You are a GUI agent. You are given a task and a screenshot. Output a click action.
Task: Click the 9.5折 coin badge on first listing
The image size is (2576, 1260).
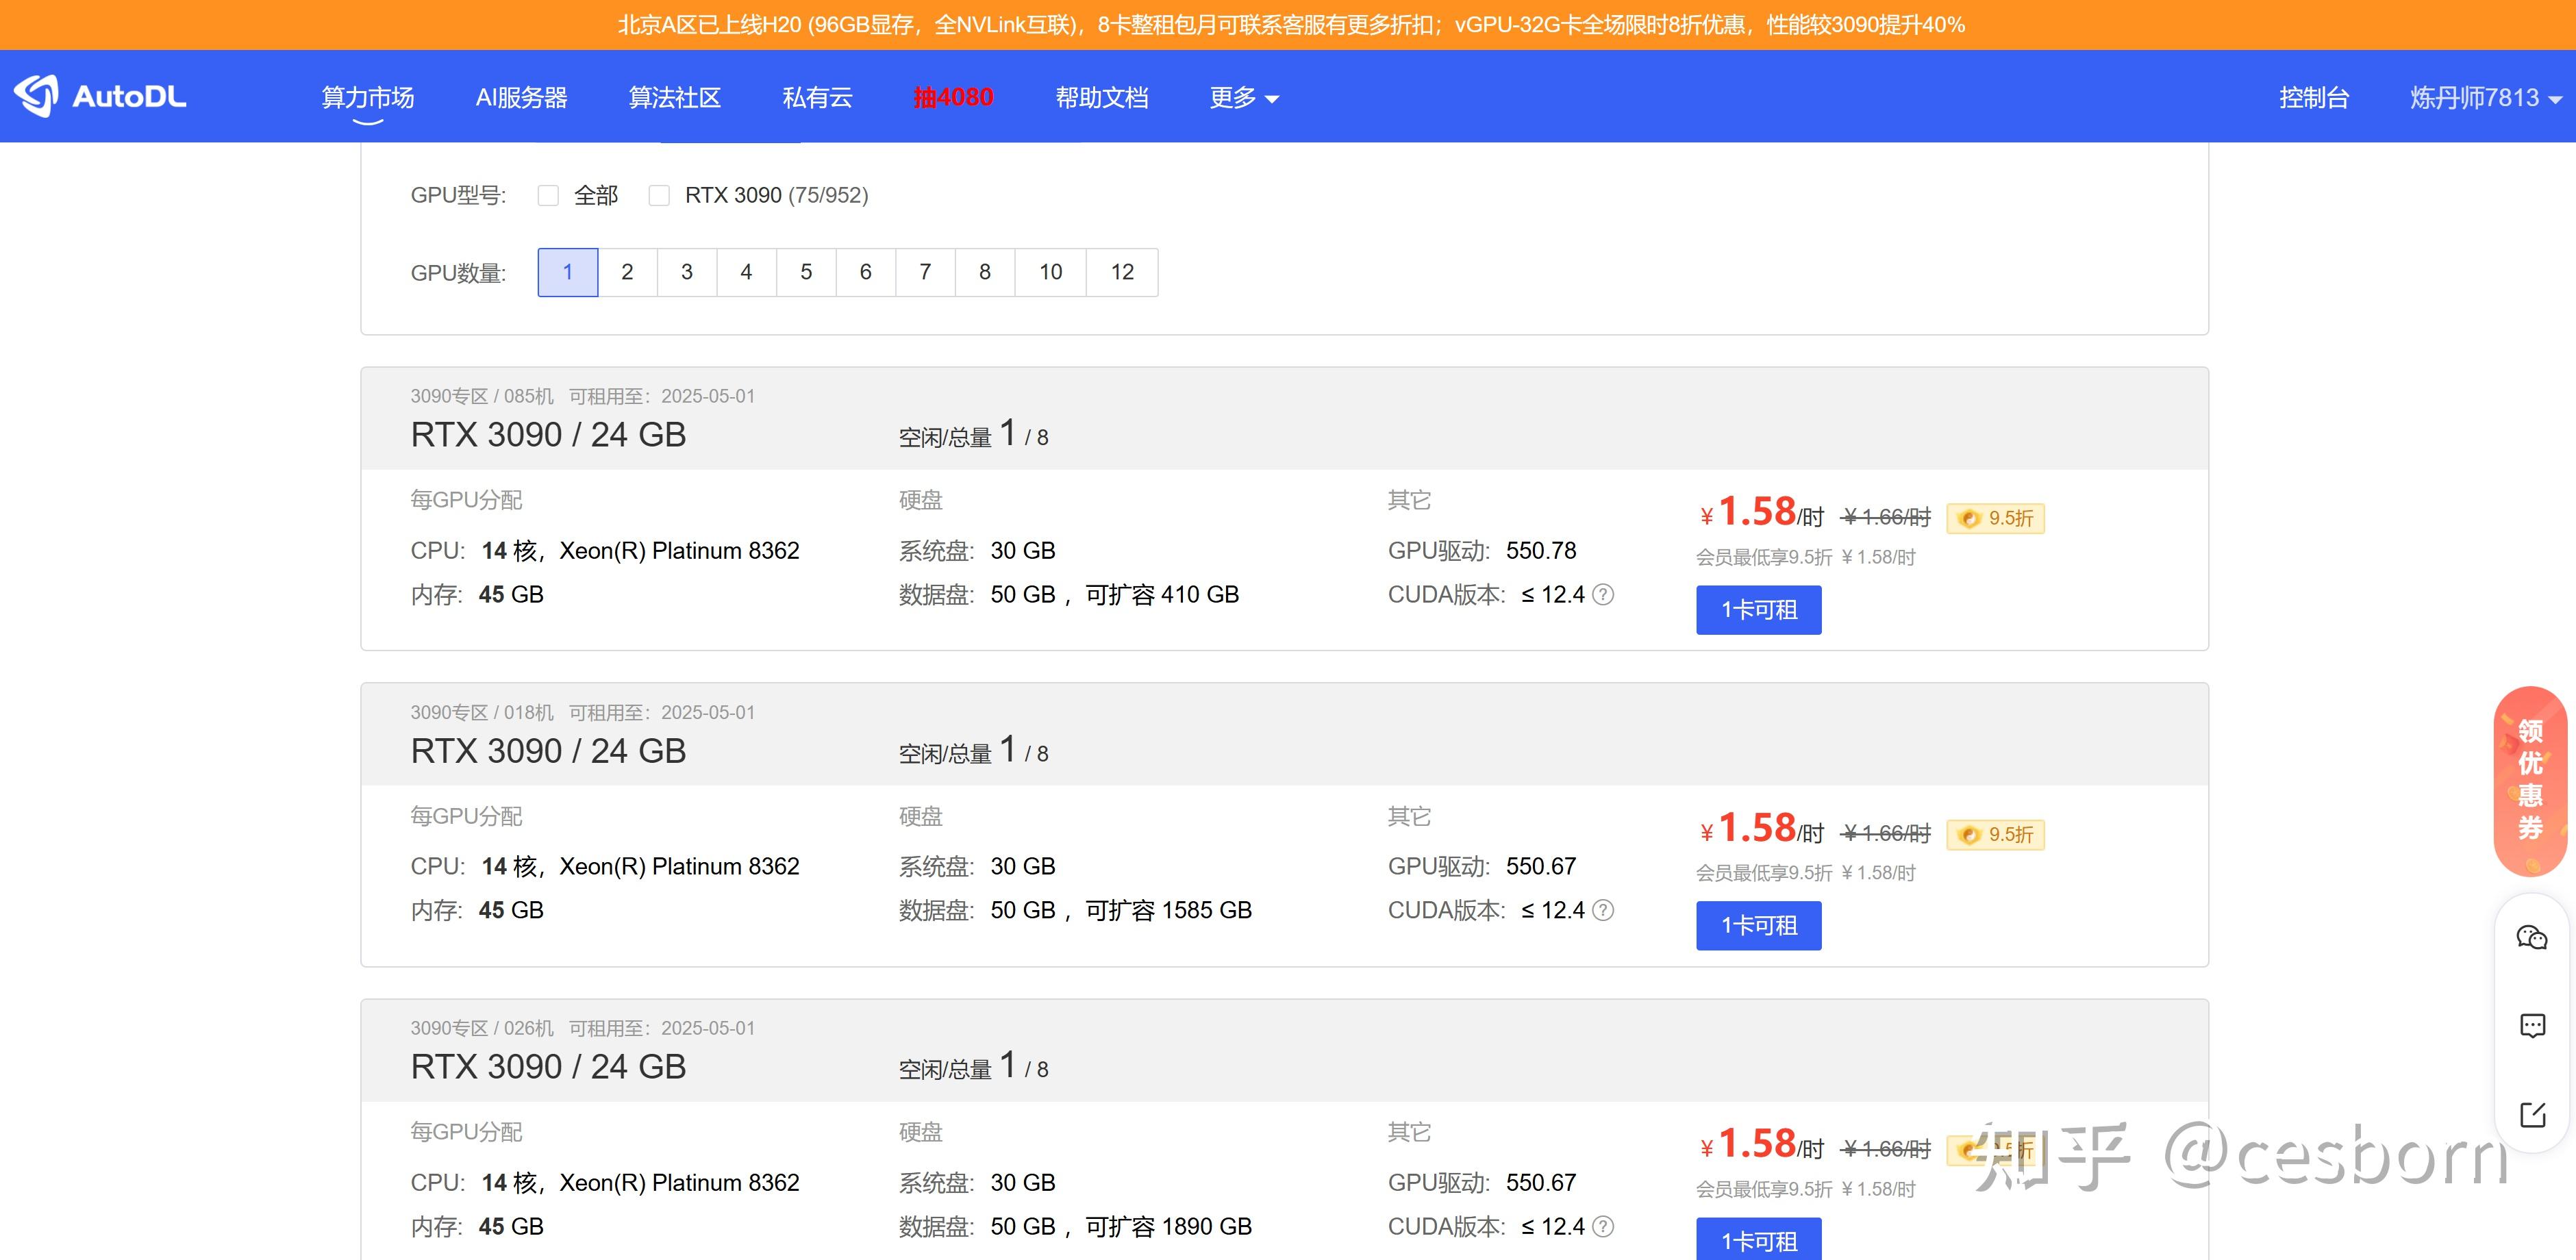(1995, 518)
